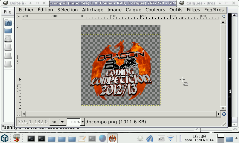Click the horizontal scroll right arrow
Viewport: 239px width, 143px height.
click(x=219, y=114)
